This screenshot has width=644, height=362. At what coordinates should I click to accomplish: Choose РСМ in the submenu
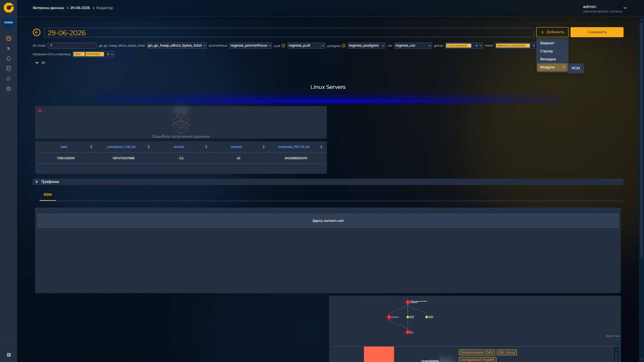[576, 68]
